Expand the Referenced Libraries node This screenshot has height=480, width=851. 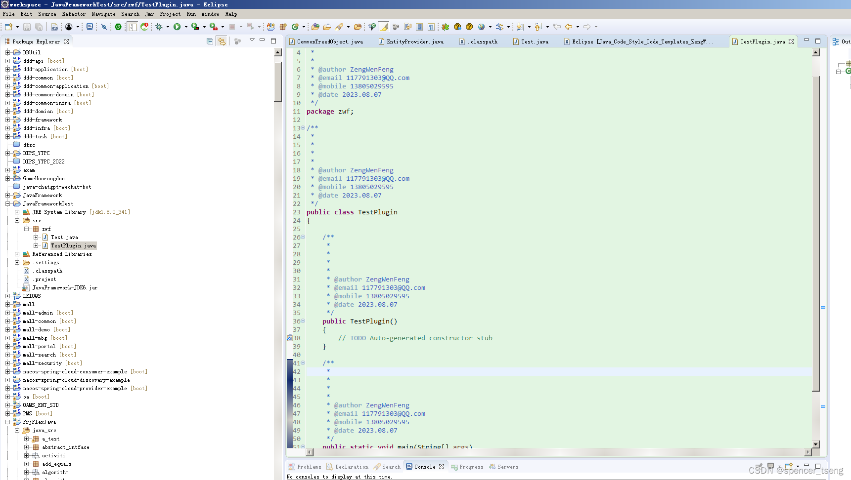click(17, 254)
